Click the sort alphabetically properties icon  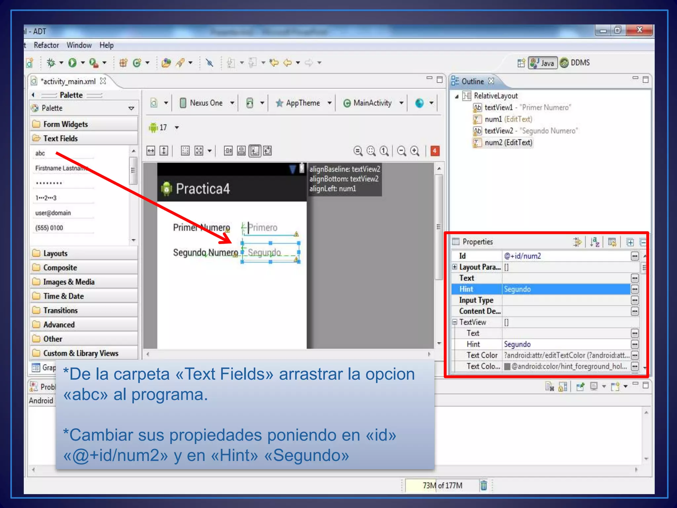tap(594, 242)
